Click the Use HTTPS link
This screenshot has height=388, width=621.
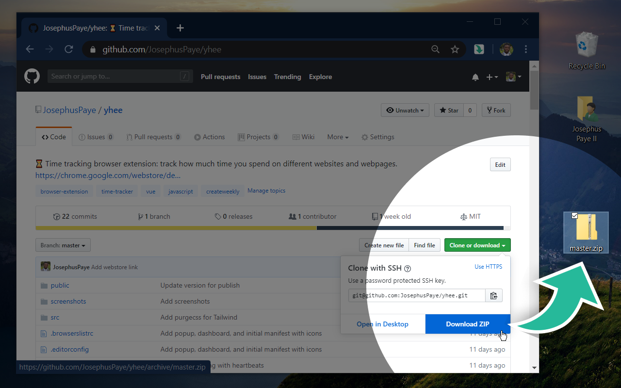tap(488, 267)
